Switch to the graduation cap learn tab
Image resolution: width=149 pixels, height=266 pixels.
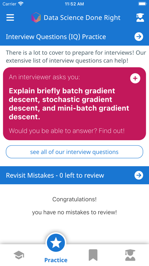coord(19,255)
